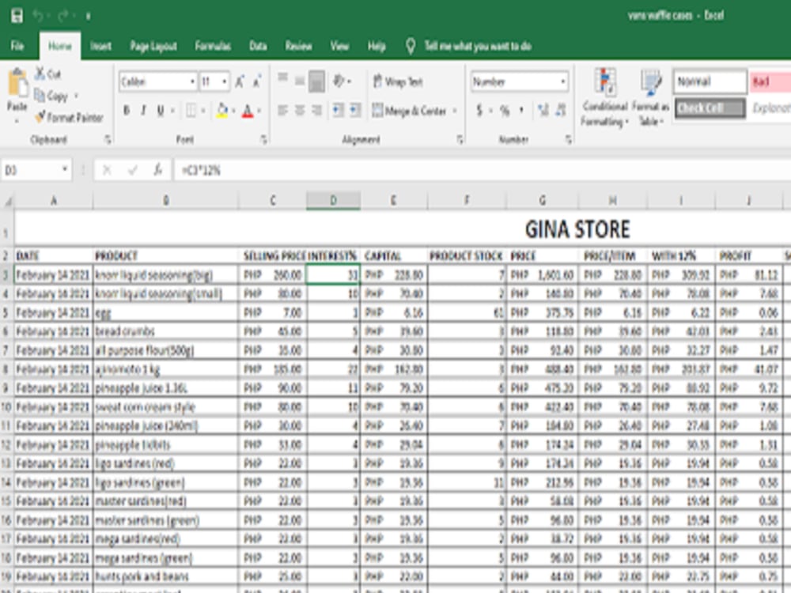Image resolution: width=791 pixels, height=593 pixels.
Task: Open the Number format dropdown
Action: (563, 81)
